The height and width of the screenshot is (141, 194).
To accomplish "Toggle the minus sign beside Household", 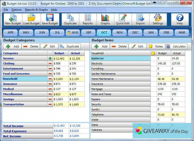I will pos(50,79).
